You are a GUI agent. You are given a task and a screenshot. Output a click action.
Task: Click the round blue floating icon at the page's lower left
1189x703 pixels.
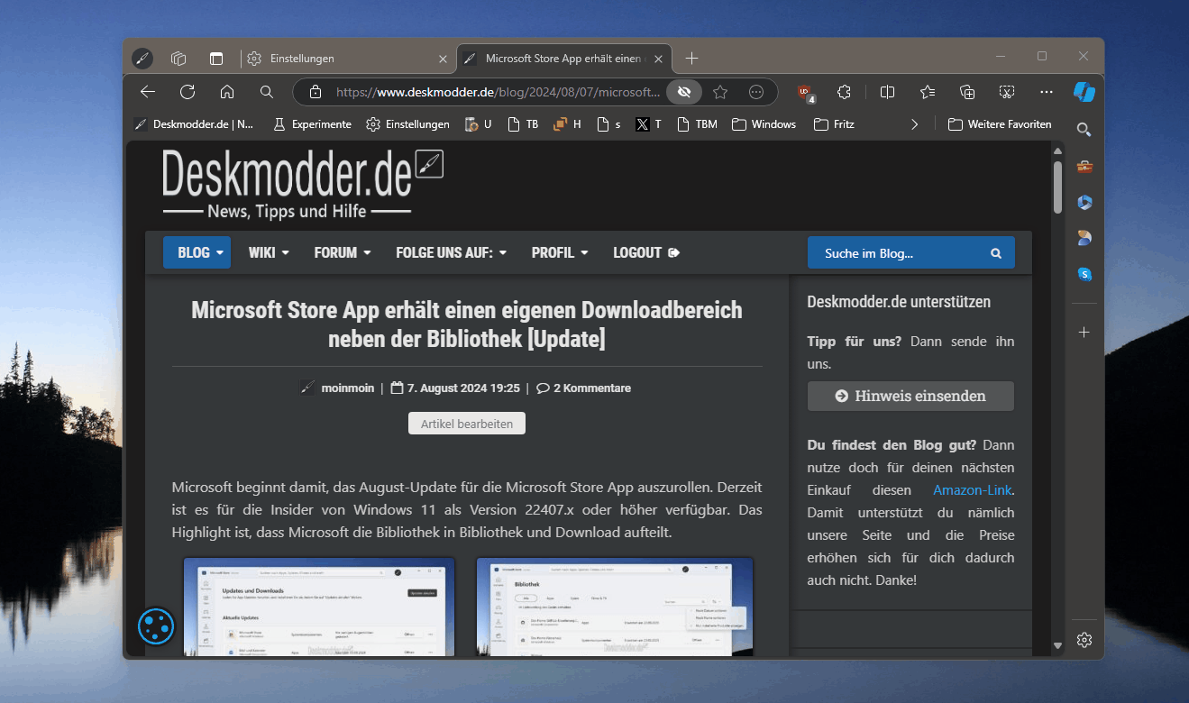156,625
